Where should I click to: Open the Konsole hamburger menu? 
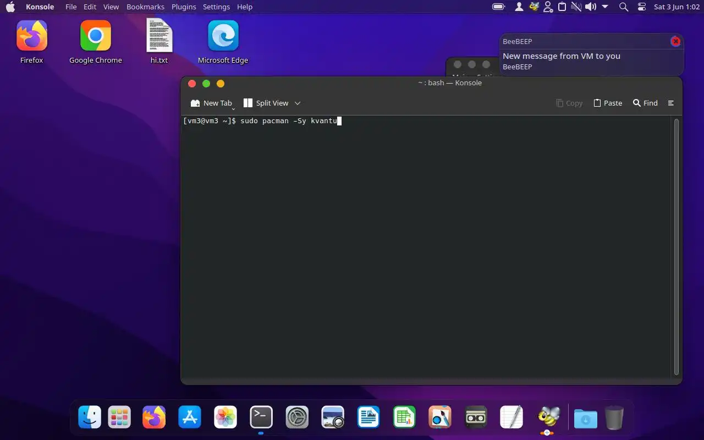point(671,103)
